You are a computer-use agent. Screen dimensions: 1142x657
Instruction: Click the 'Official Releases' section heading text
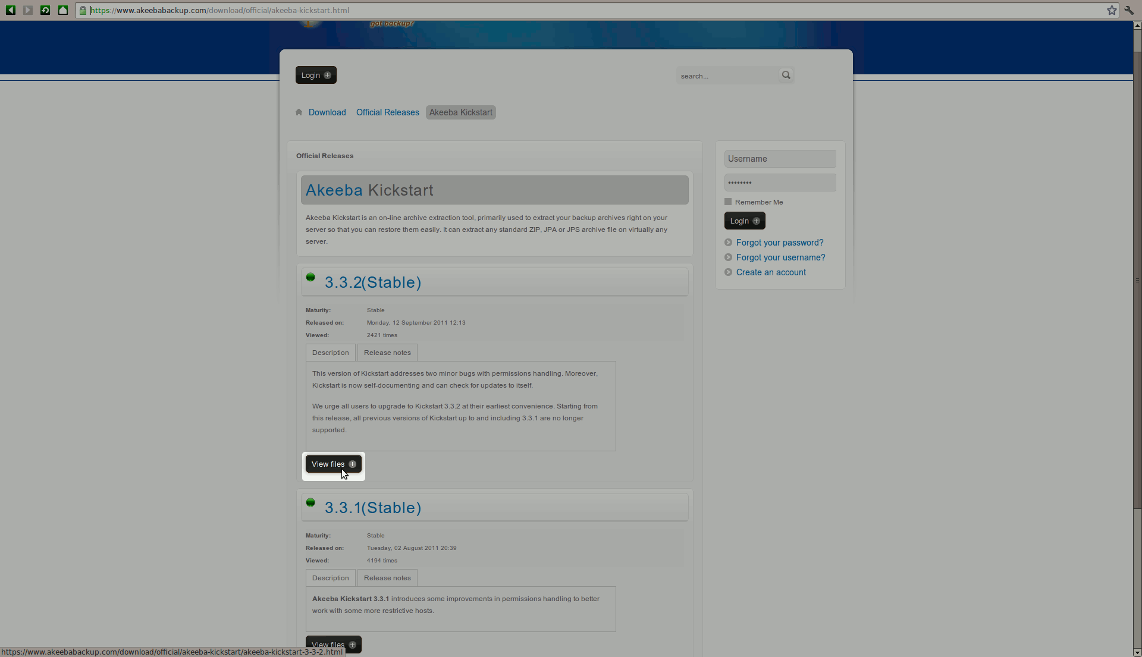pos(325,156)
